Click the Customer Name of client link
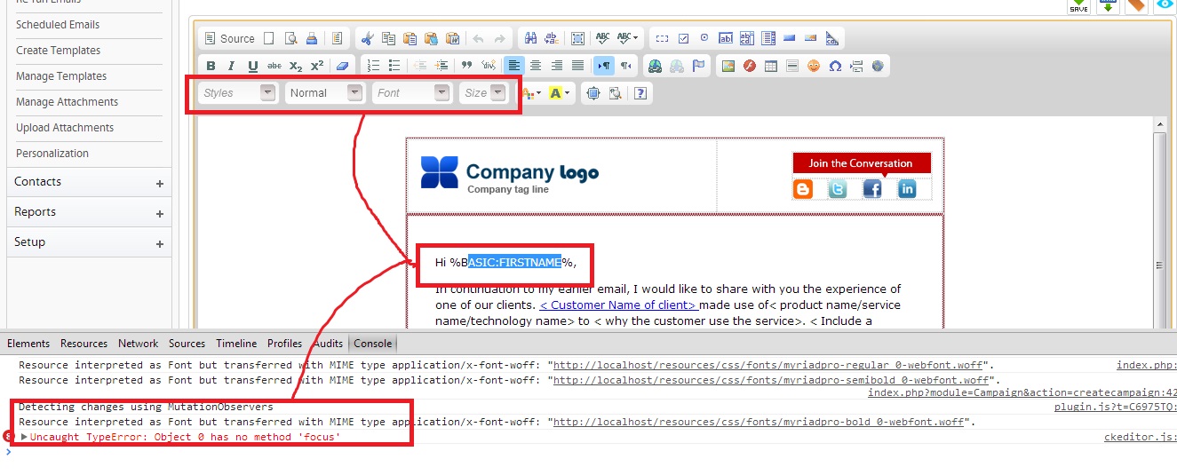Viewport: 1177px width, 475px height. click(617, 305)
